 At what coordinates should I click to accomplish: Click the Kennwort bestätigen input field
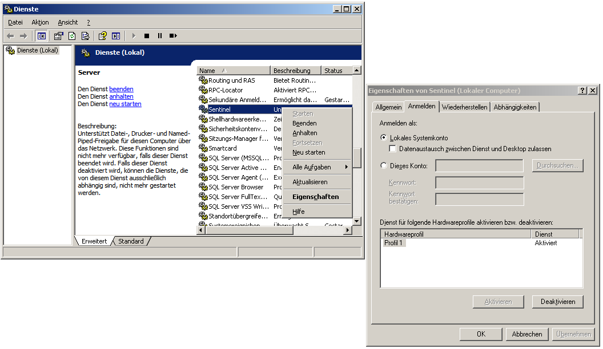(x=479, y=199)
